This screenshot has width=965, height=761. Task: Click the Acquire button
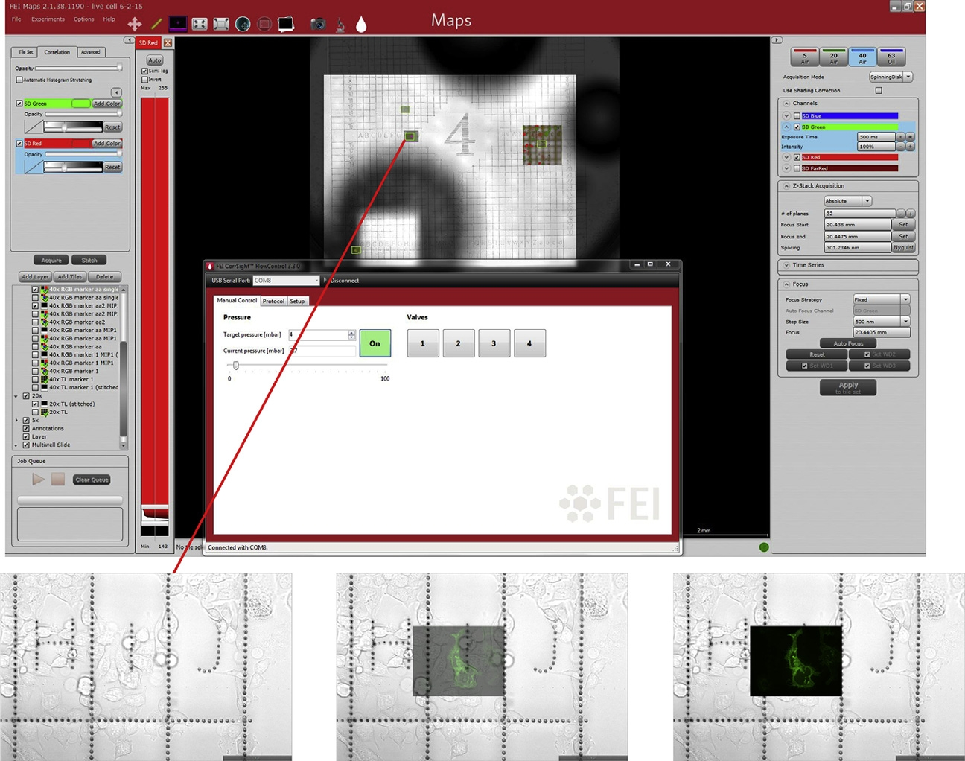pos(51,261)
